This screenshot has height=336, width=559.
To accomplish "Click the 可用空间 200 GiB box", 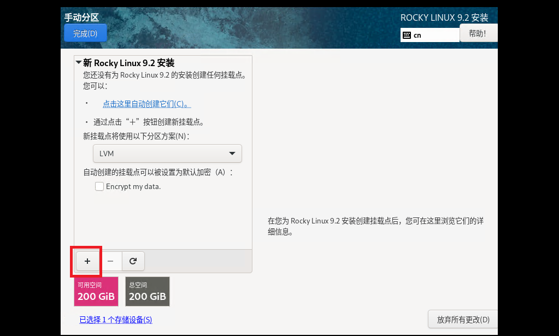I will pos(96,291).
